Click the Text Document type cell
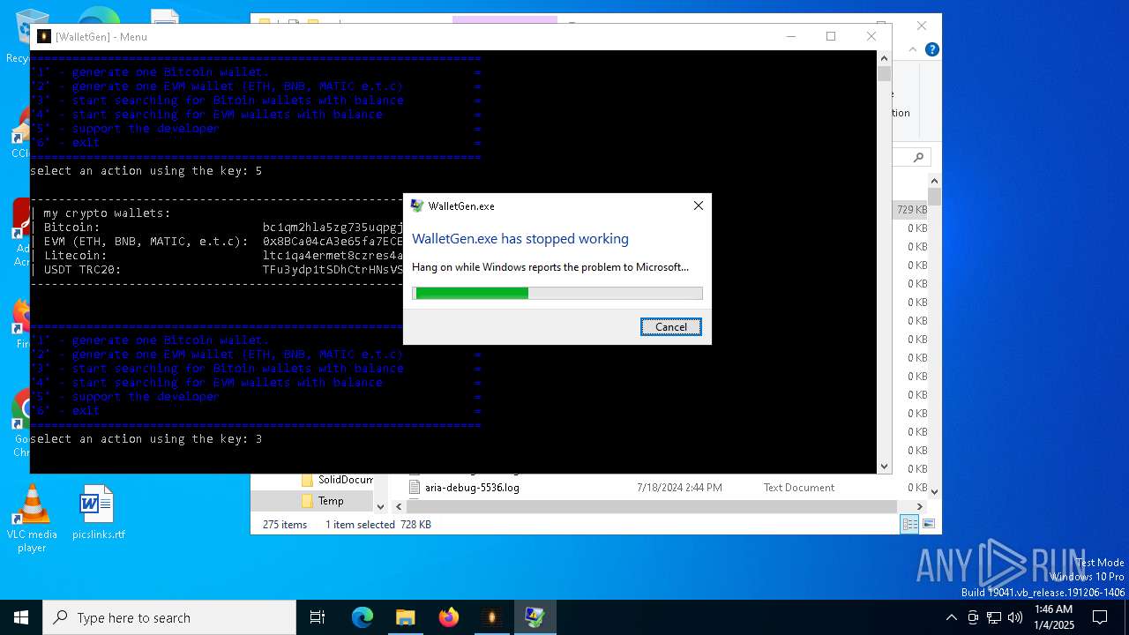 click(x=798, y=487)
